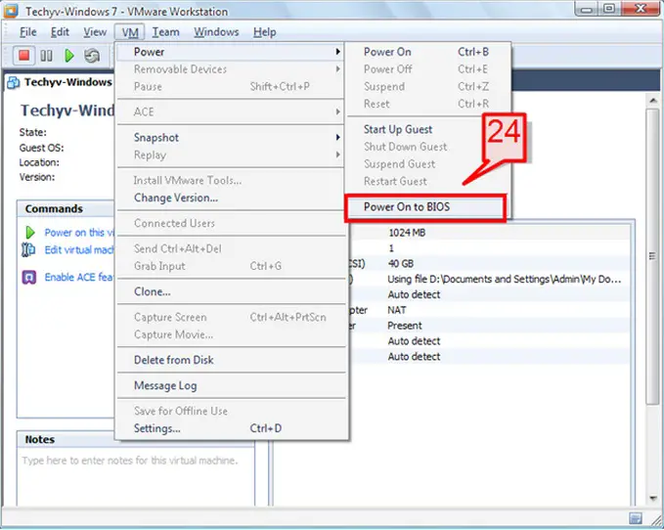Click Send Ctrl+Alt+Del menu item
664x530 pixels.
(x=231, y=248)
